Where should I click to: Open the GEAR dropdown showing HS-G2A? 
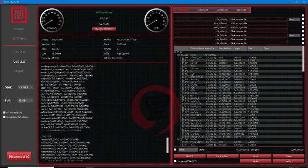[25, 87]
